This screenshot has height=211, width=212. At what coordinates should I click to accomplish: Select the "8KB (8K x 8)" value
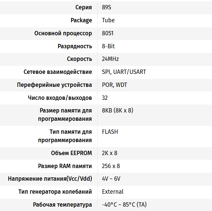[x=118, y=110]
